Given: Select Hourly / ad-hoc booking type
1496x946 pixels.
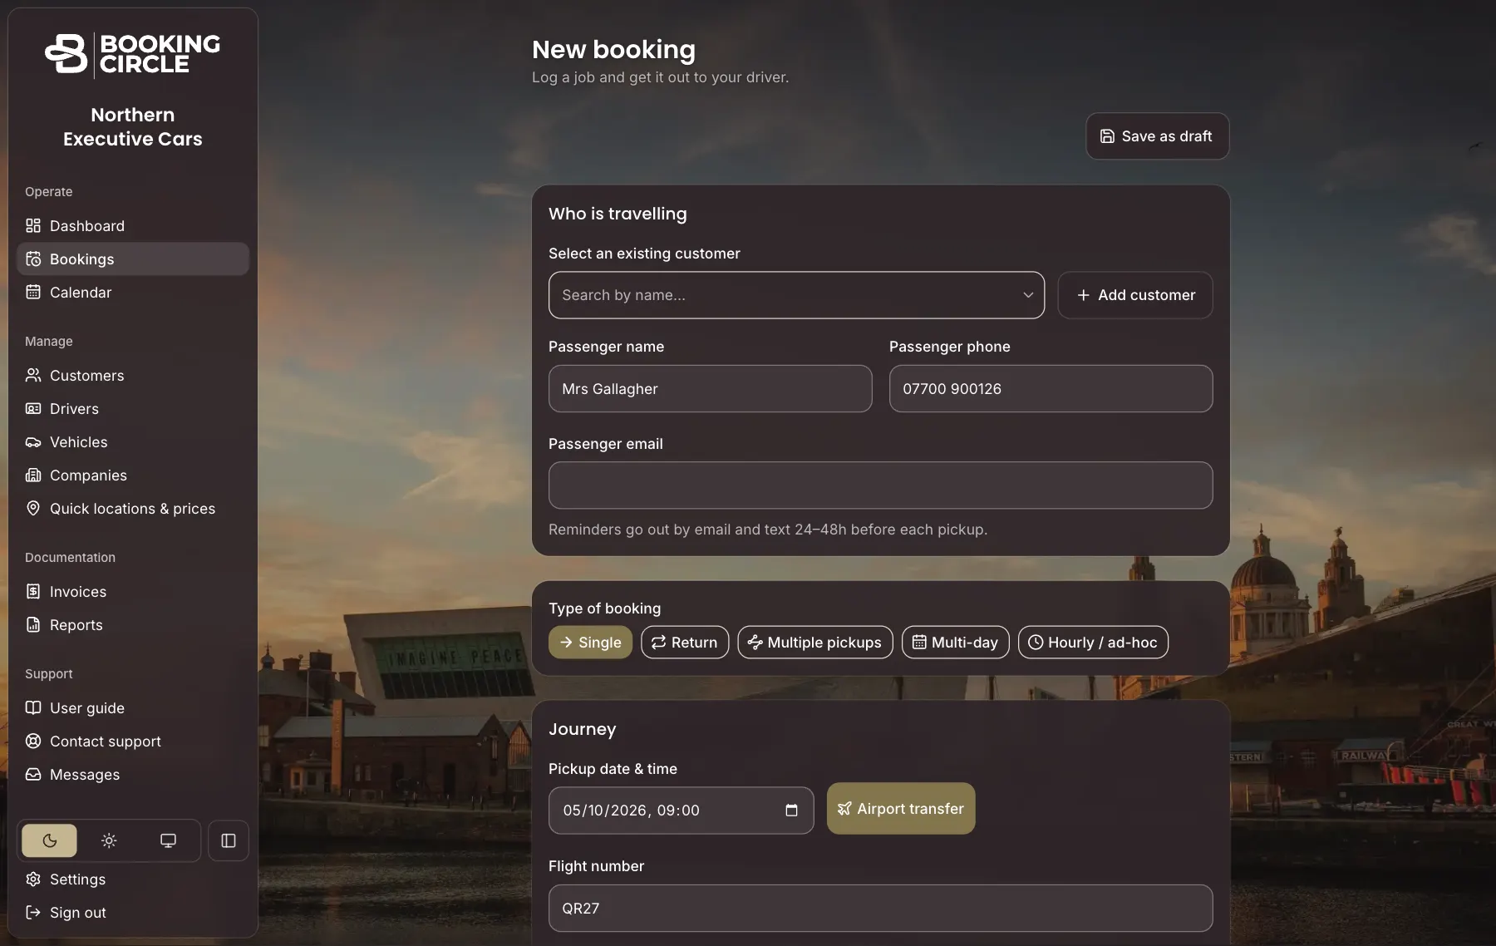Looking at the screenshot, I should (1093, 643).
